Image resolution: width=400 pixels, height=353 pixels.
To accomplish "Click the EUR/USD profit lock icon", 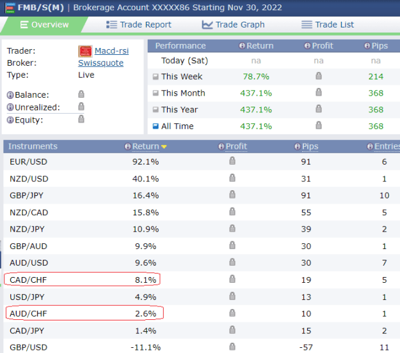I will coord(232,161).
